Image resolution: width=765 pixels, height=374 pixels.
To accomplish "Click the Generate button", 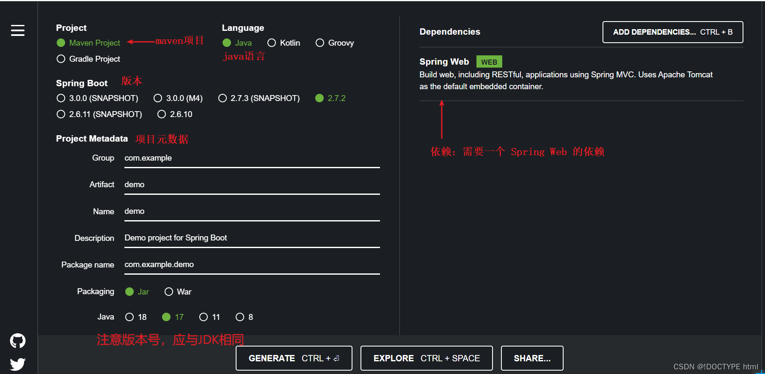I will tap(294, 358).
